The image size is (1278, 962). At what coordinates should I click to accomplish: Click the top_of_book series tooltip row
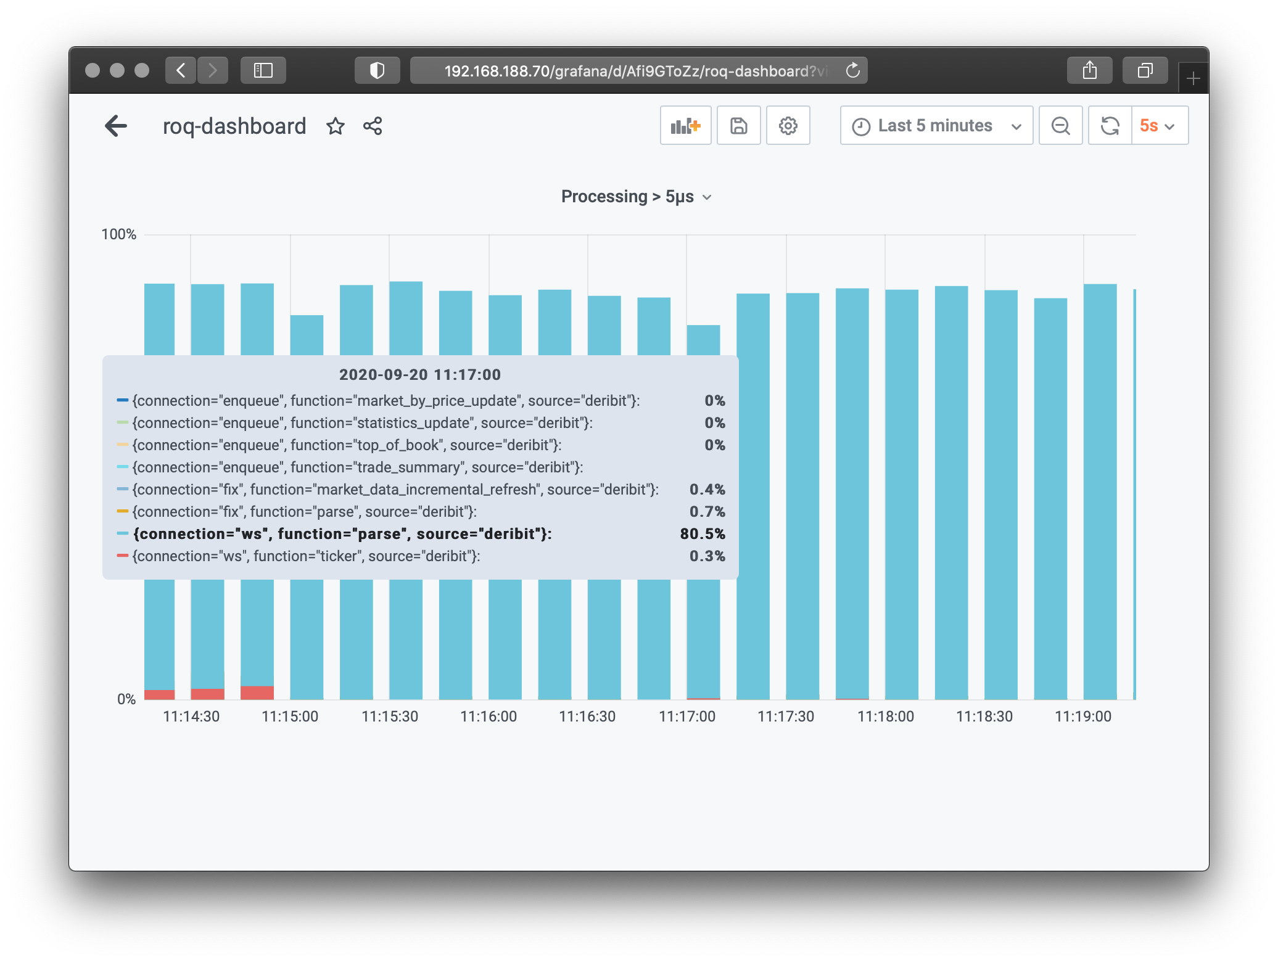tap(421, 445)
